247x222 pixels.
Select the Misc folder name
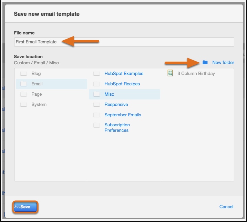coord(109,94)
